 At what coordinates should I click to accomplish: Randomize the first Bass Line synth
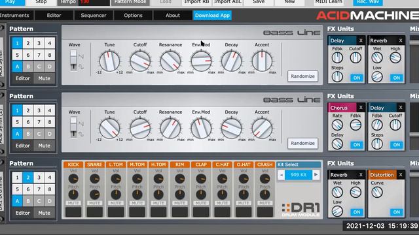tap(302, 76)
